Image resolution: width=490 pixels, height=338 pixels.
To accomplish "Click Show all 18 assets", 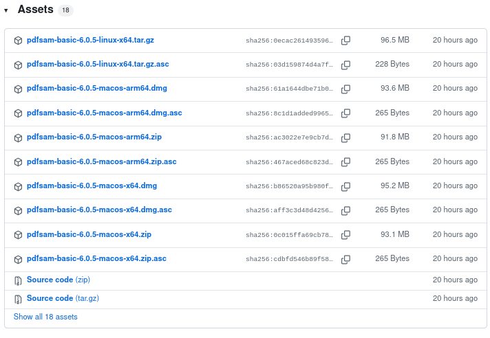I will pos(45,317).
